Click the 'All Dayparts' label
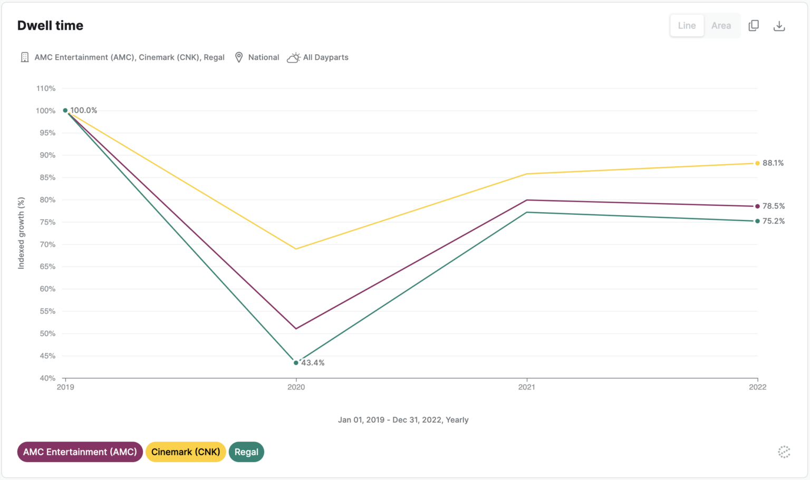The image size is (810, 480). point(326,57)
